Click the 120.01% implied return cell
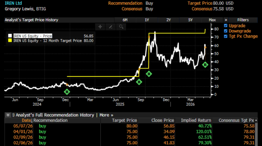 [204, 132]
